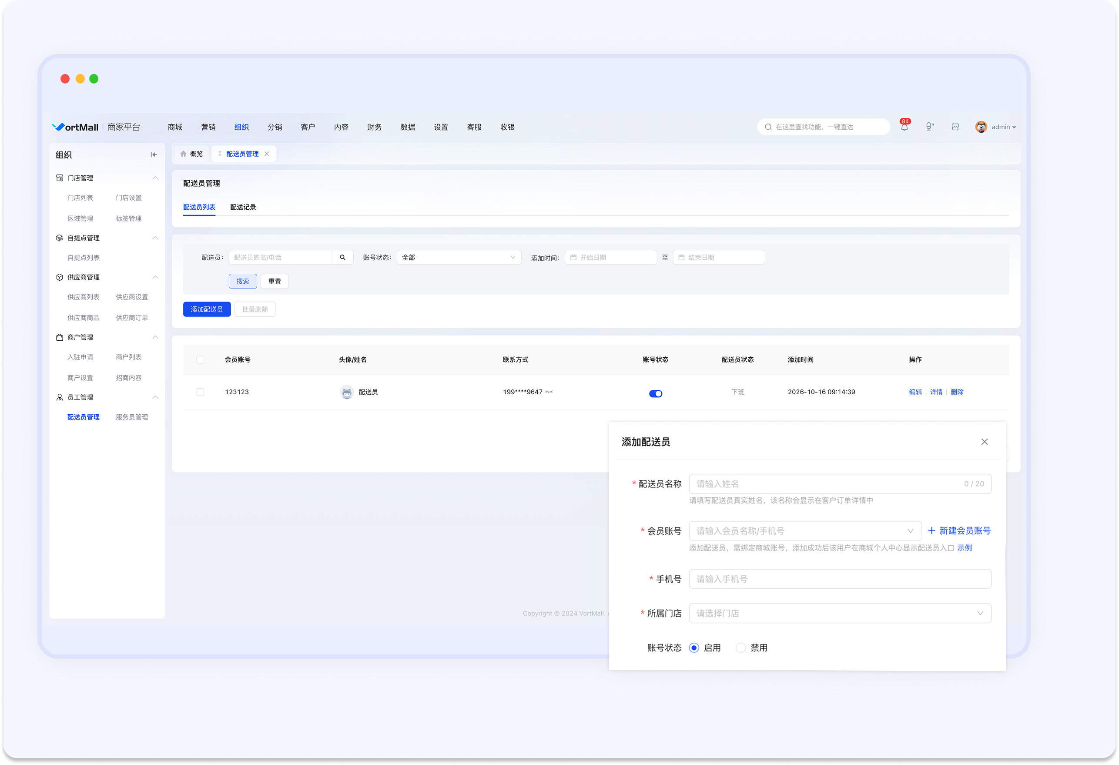The height and width of the screenshot is (765, 1119).
Task: Click the VortMall logo
Action: (75, 127)
